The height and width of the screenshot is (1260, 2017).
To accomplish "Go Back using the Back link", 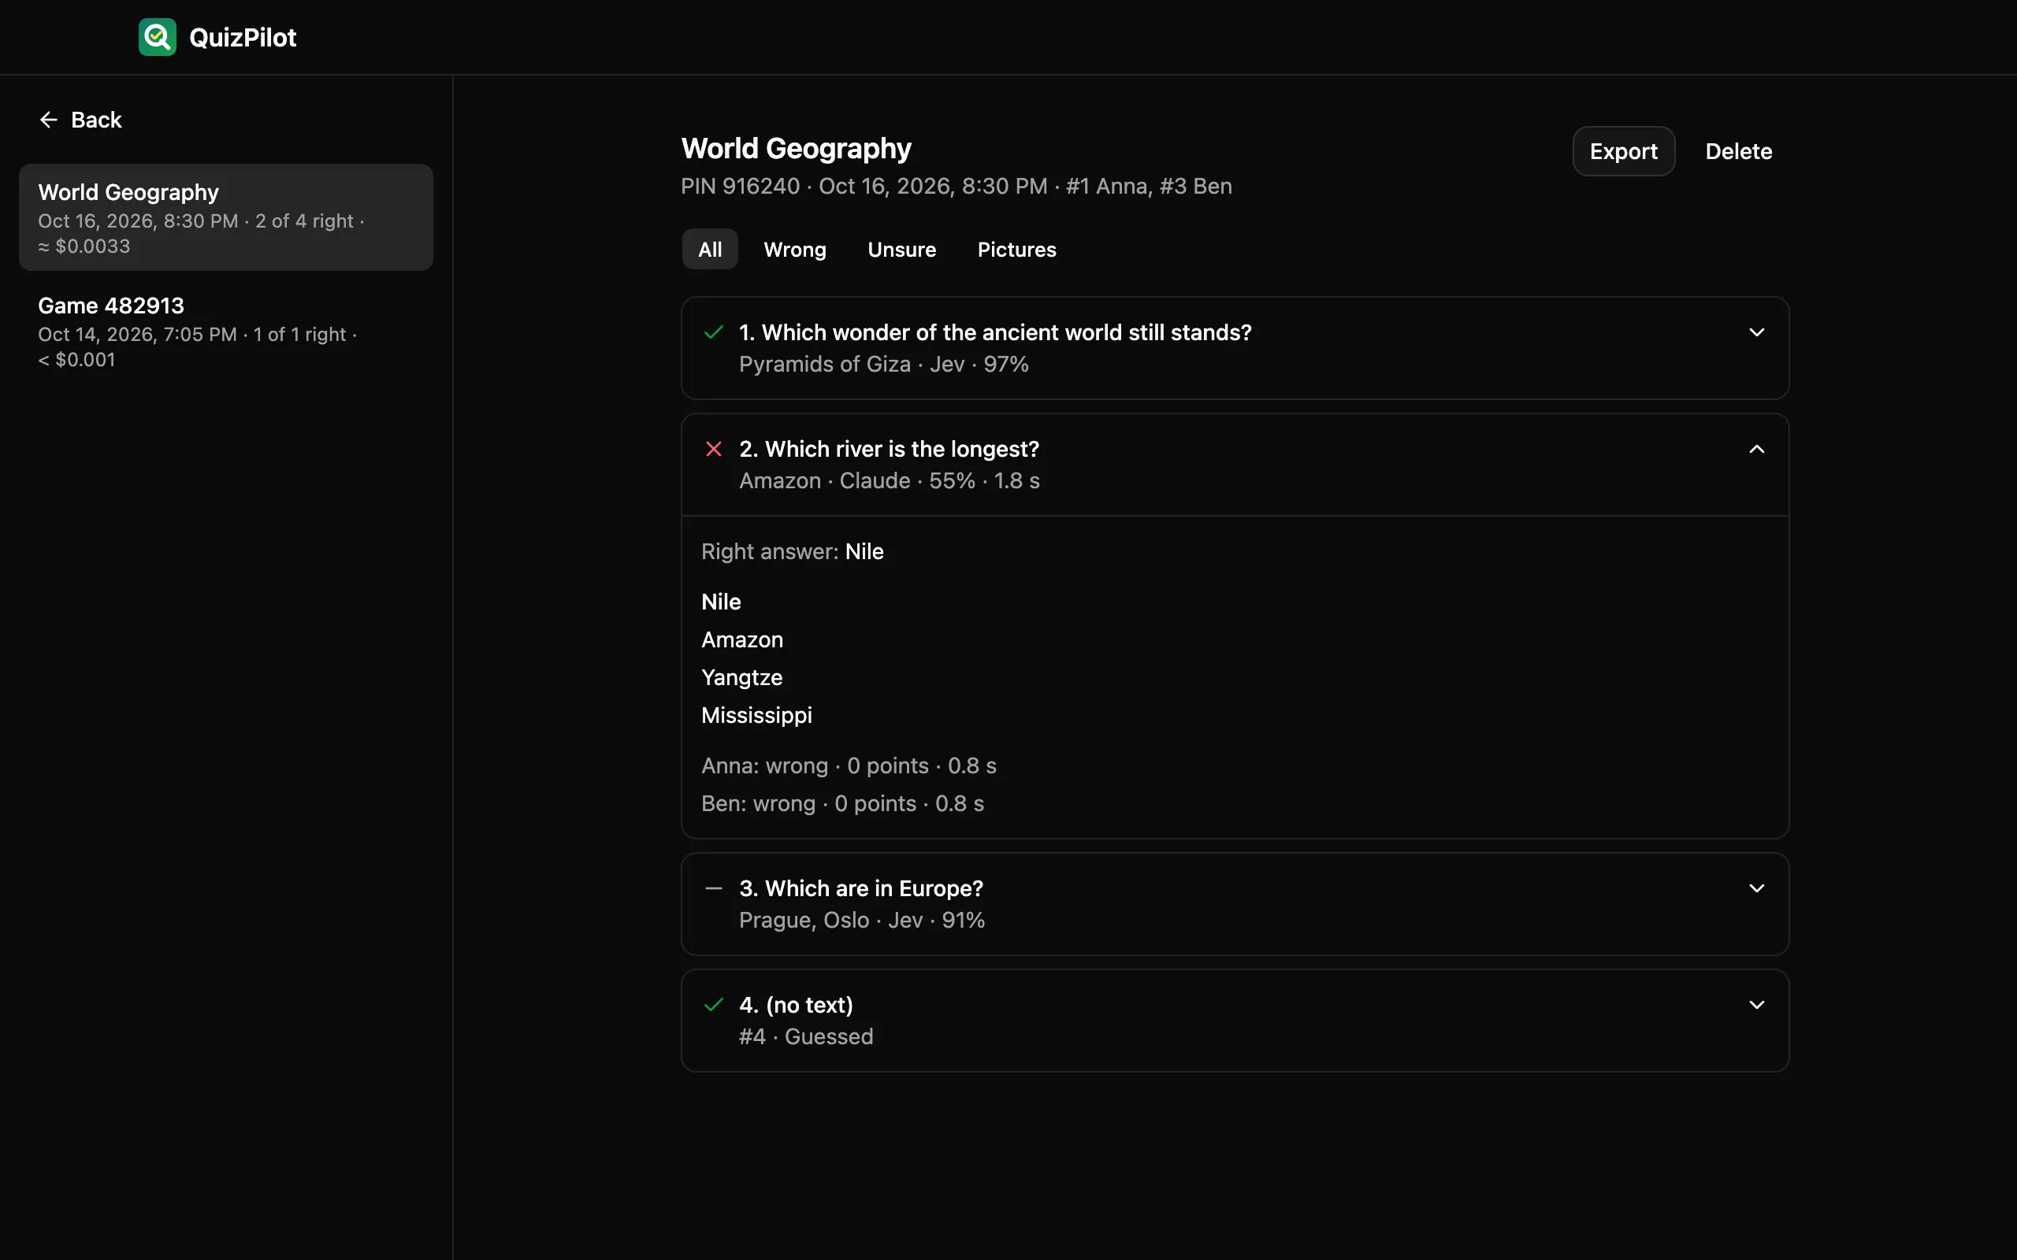I will pos(81,120).
